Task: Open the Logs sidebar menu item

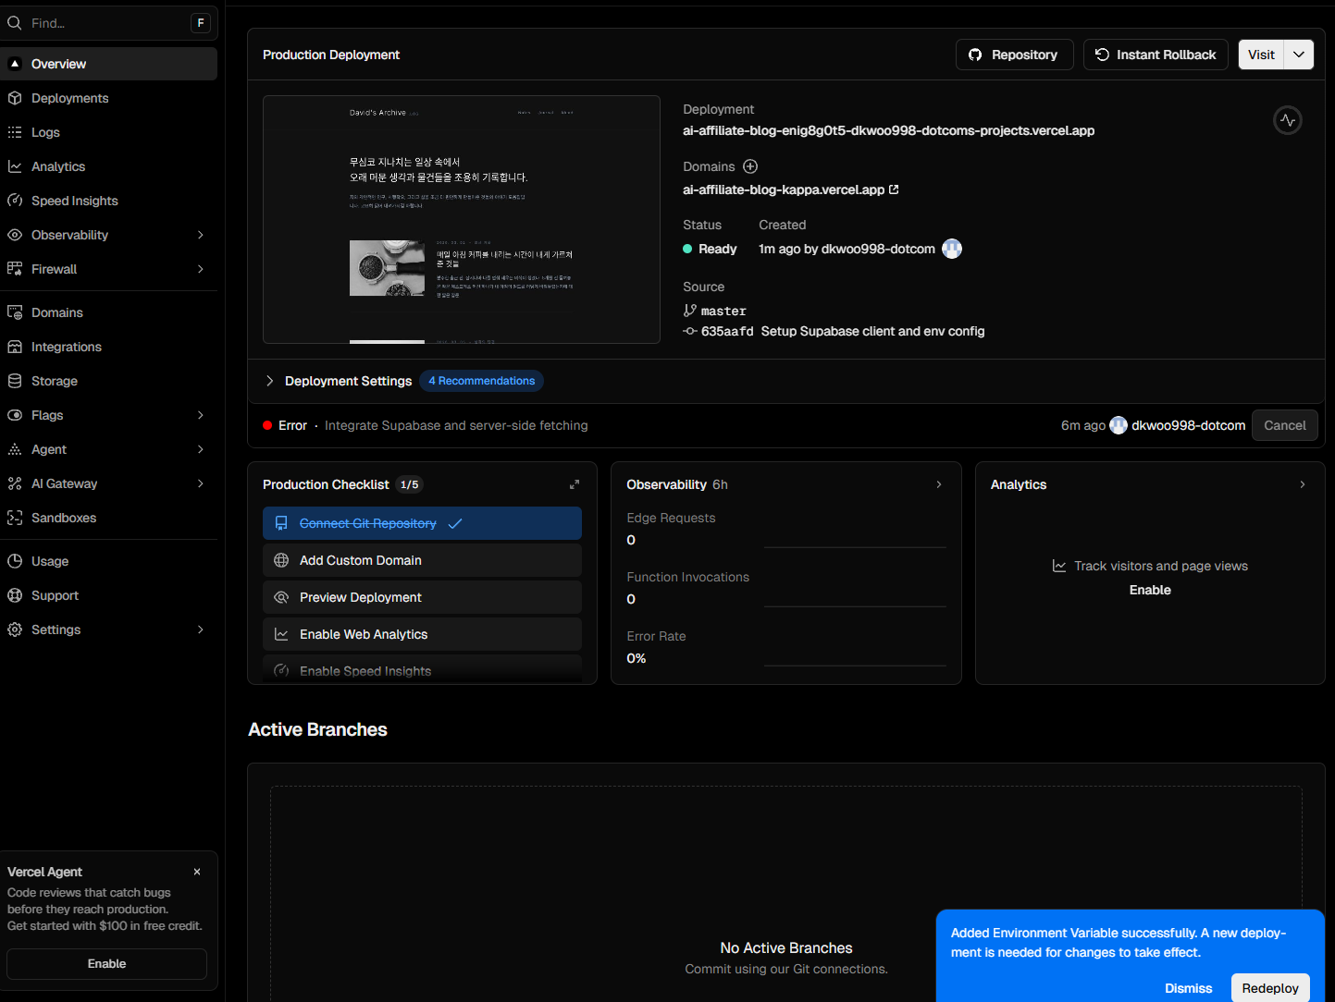Action: coord(45,132)
